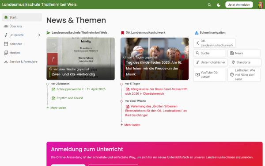Open the Suche quick navigation button

[209, 53]
